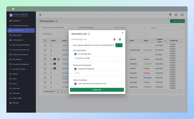
Task: Close the Shareable Link dialog
Action: [123, 33]
